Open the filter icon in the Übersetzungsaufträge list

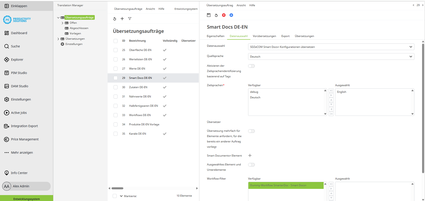click(x=130, y=19)
